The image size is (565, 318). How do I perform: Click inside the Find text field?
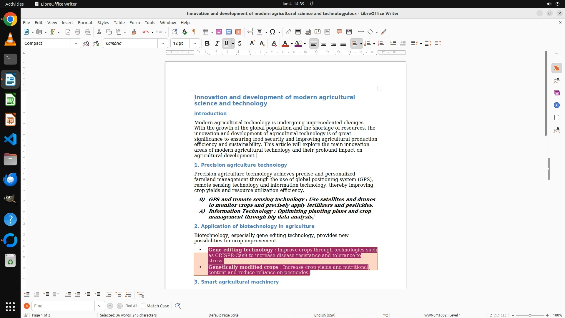pyautogui.click(x=63, y=306)
